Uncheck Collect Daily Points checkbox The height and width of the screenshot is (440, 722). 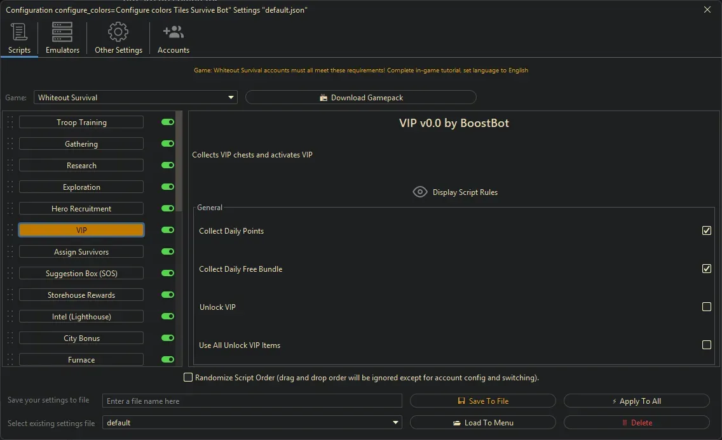706,230
